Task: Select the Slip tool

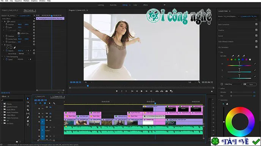Action: (28, 114)
